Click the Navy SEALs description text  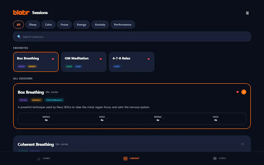coord(84,107)
